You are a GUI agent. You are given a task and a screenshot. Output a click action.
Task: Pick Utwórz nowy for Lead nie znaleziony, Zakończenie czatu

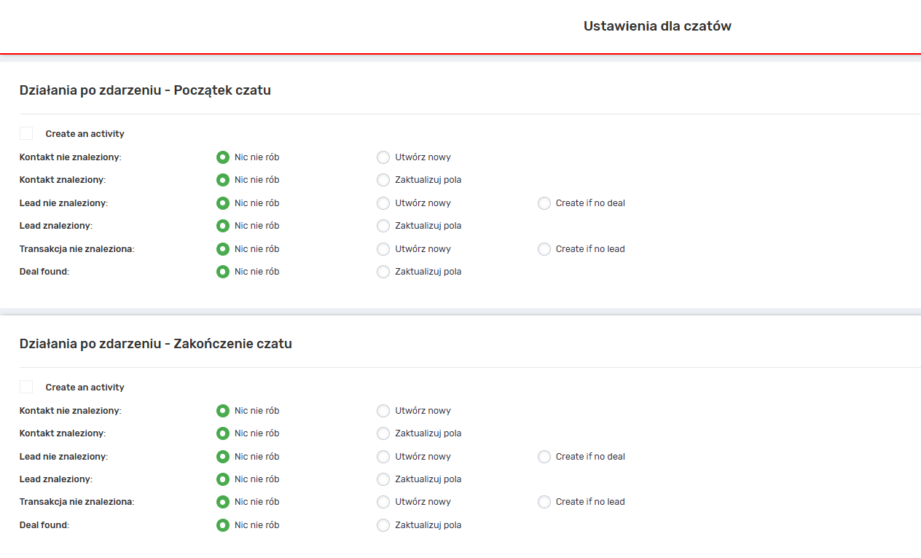[x=383, y=457]
